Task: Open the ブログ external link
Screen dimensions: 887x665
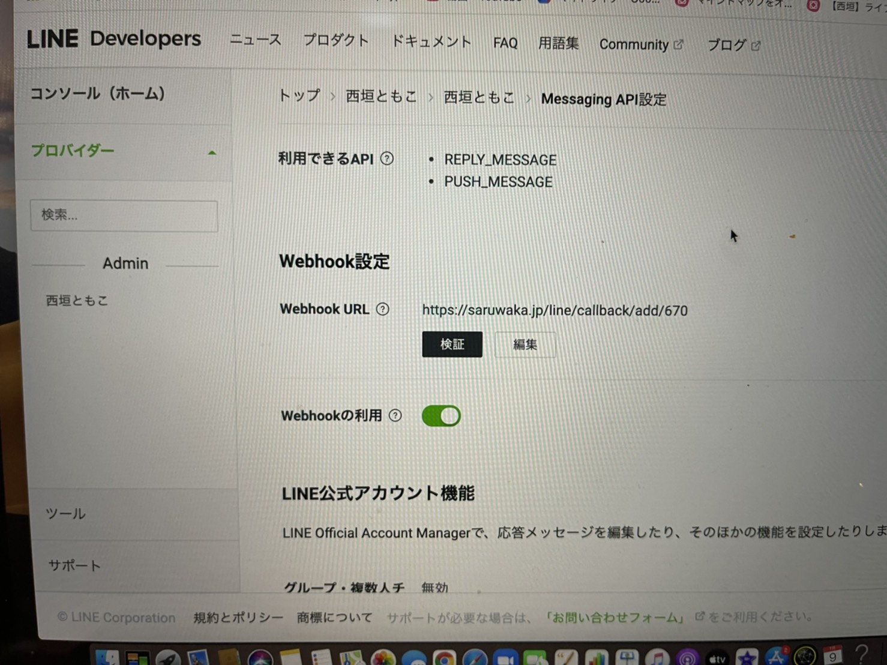Action: 733,46
